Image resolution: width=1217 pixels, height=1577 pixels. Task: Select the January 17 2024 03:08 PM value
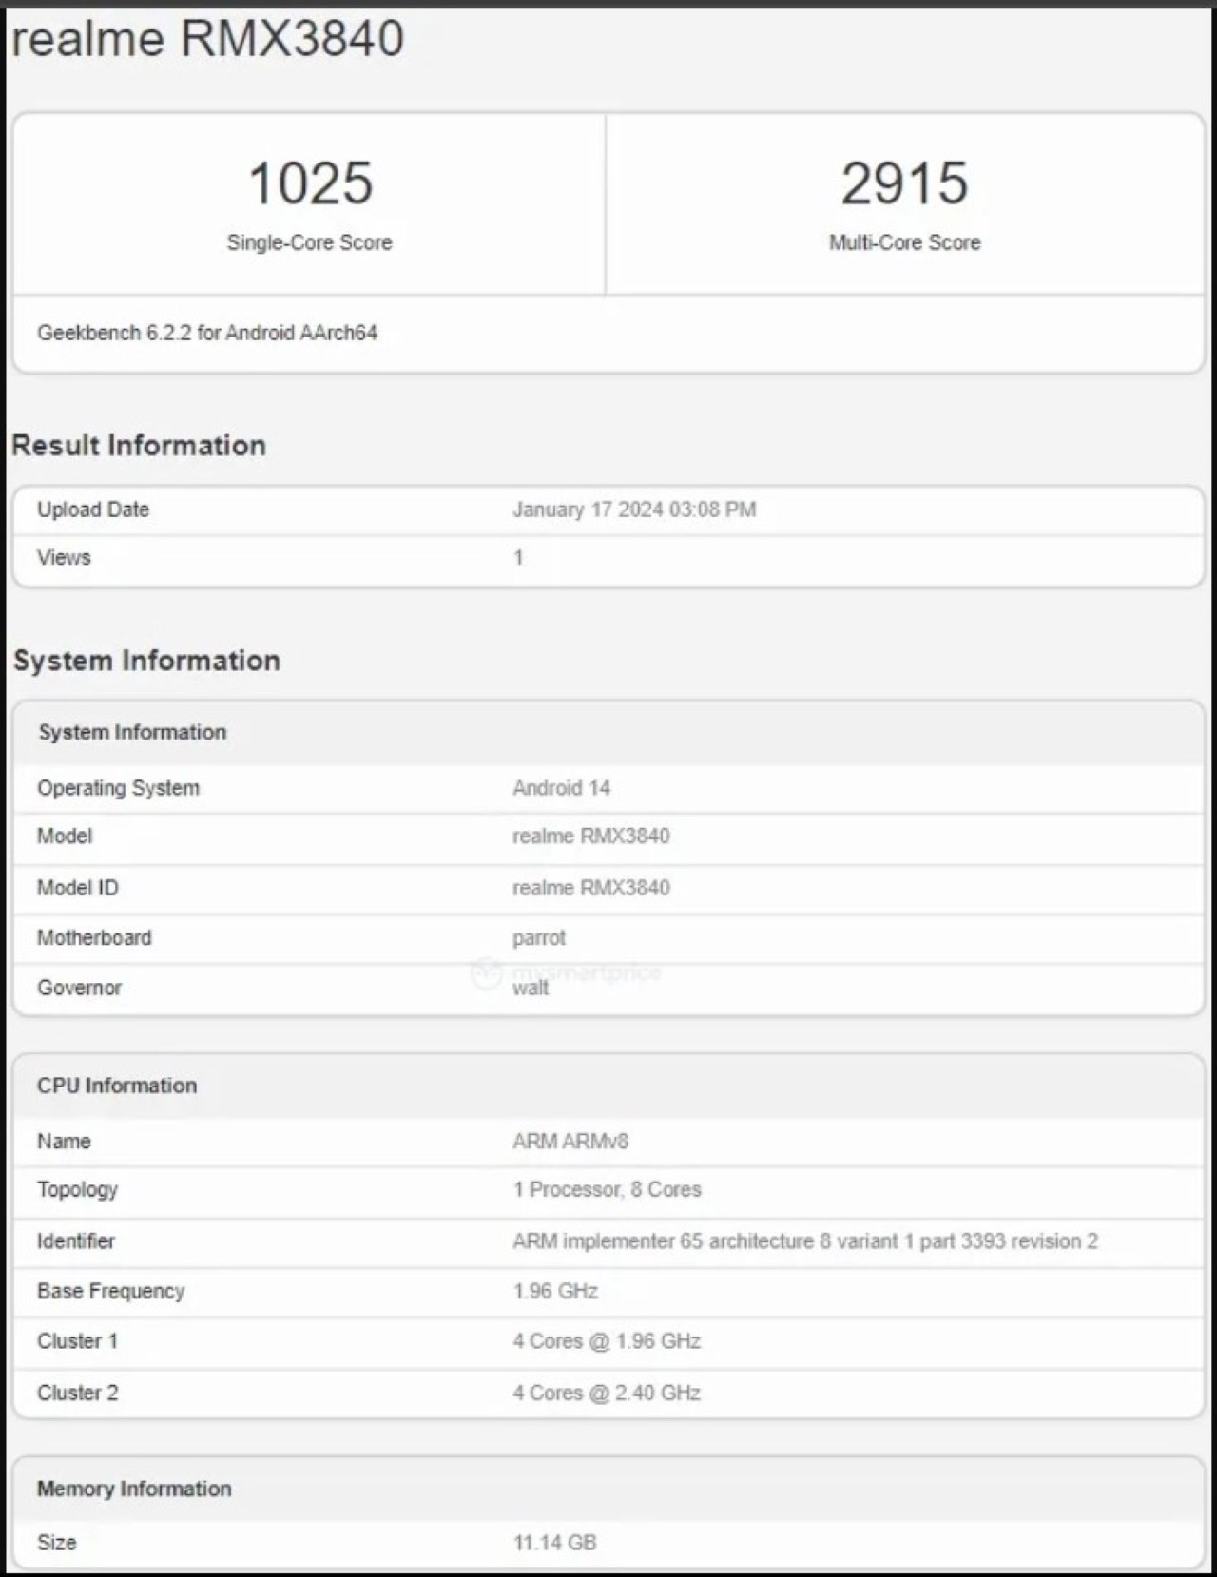point(634,510)
